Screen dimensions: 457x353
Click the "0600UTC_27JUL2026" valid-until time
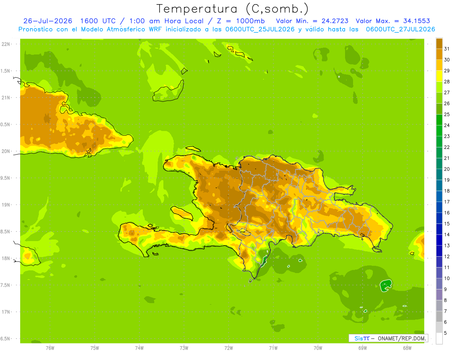pos(400,29)
